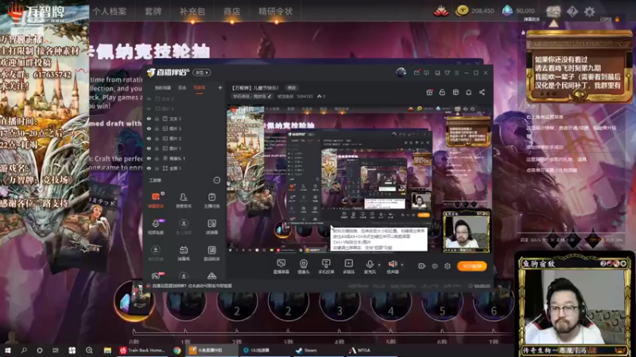
Task: Open MTGA settings gear icon
Action: click(589, 11)
